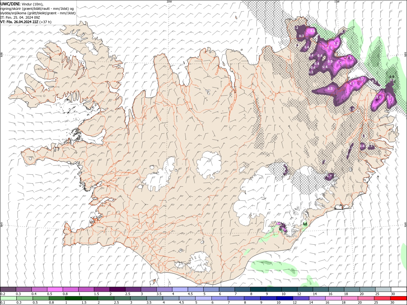Pick the blue-grey 4 swatch, lower row
The height and width of the screenshot is (305, 407).
click(171, 298)
